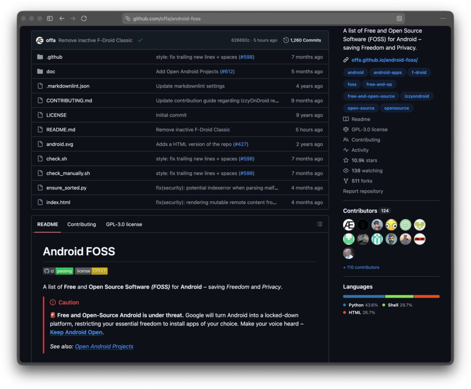This screenshot has height=389, width=471.
Task: Open ensure_sorted.py file
Action: 66,188
